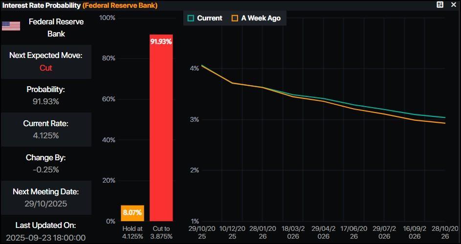Click the United States flag icon

(11, 26)
